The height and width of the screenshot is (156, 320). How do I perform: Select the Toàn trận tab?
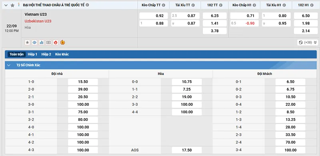[x=17, y=54]
